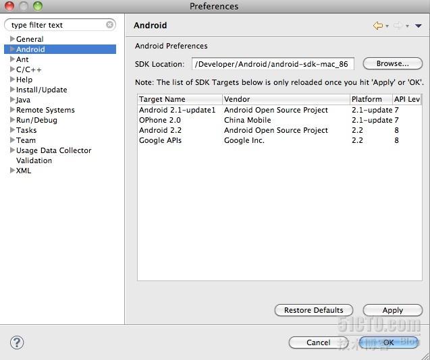Clear the filter text with the X icon
Viewport: 430px width, 360px height.
point(109,25)
